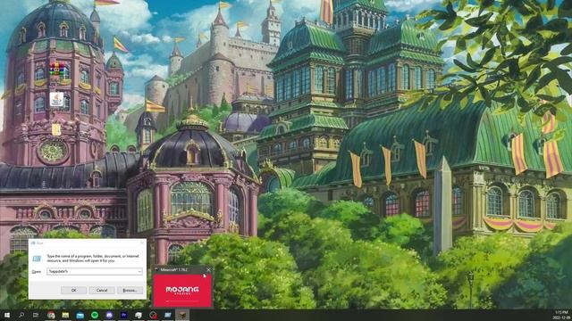Open the Run taskbar icon
Viewport: 572px width, 321px height.
[168, 315]
